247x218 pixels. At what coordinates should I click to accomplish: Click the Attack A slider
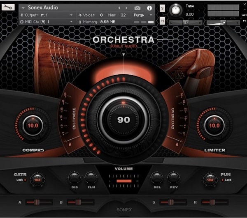[x=39, y=202]
